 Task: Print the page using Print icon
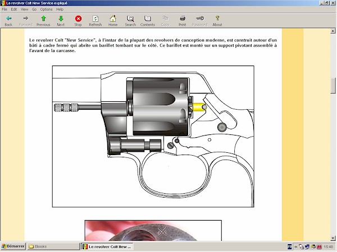coord(183,19)
